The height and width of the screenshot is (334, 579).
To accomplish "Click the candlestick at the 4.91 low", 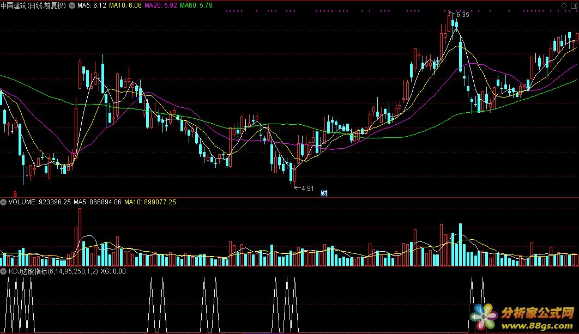I will coord(294,175).
